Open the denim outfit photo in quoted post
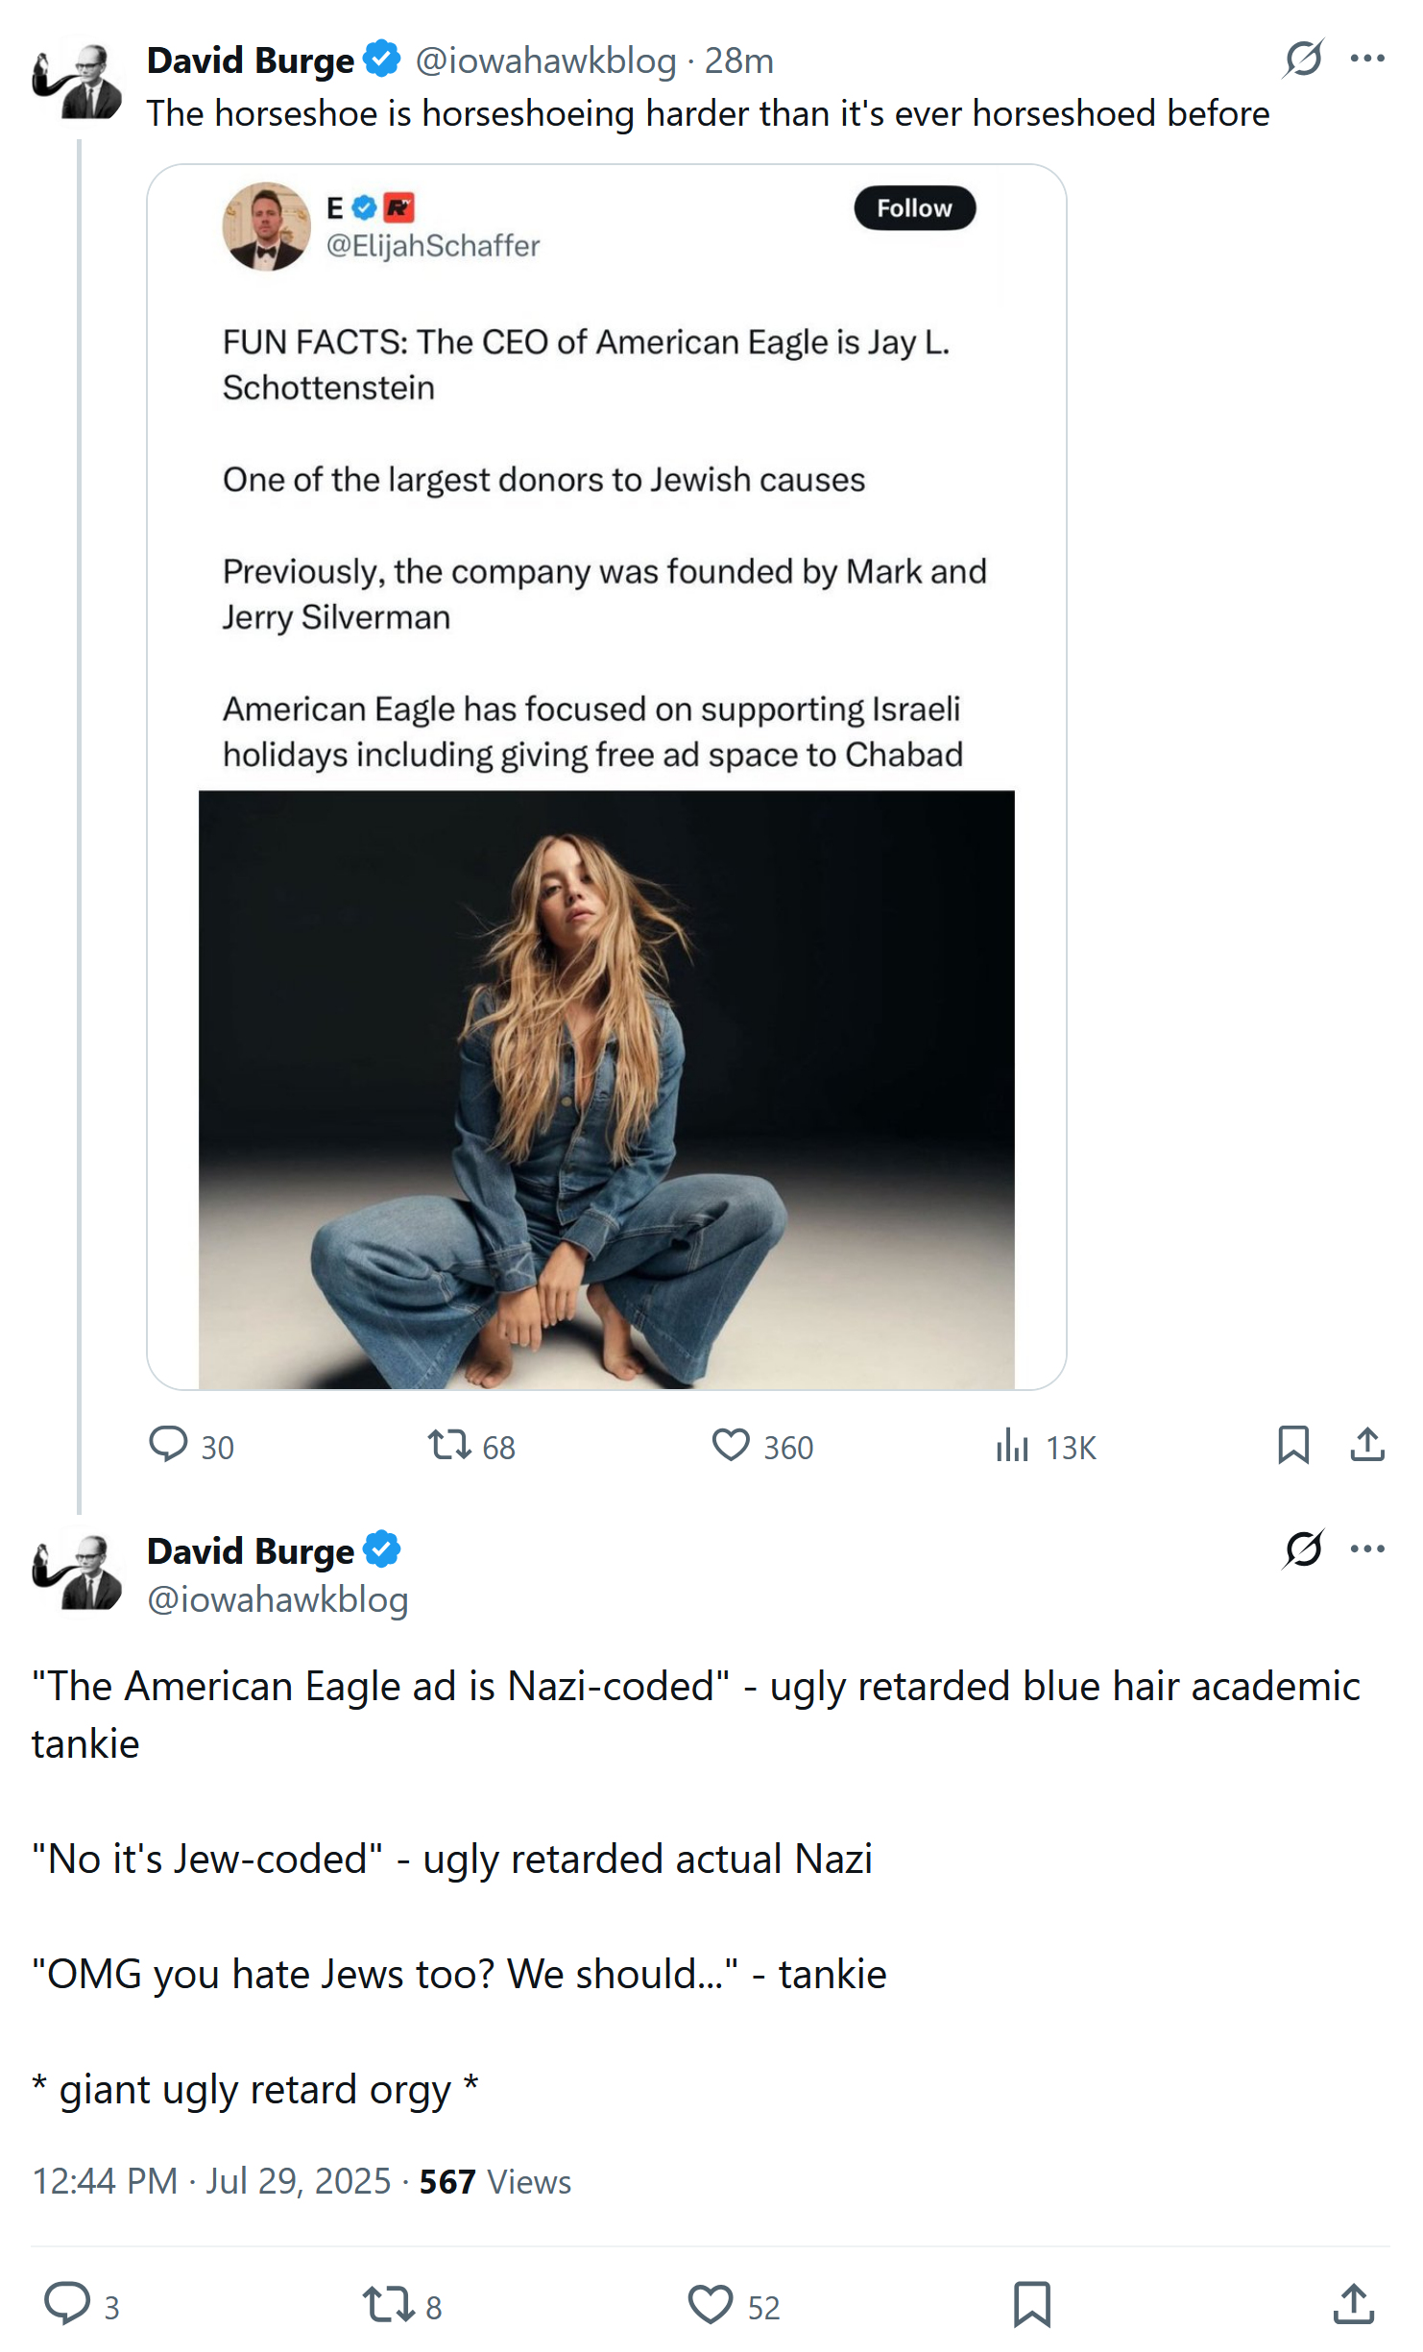This screenshot has width=1423, height=2352. [606, 1089]
